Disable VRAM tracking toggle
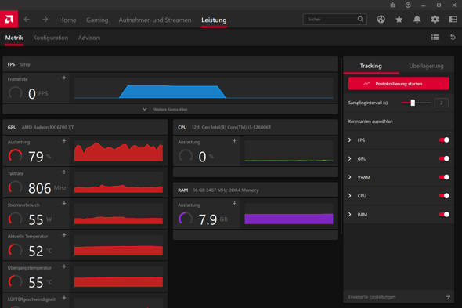Viewport: 462px width, 308px height. tap(444, 177)
